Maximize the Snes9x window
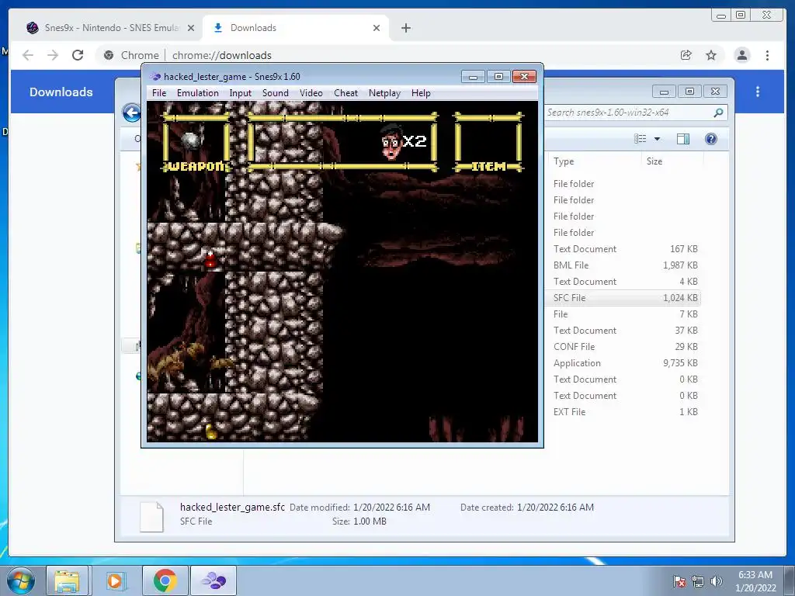Image resolution: width=795 pixels, height=596 pixels. (x=498, y=77)
